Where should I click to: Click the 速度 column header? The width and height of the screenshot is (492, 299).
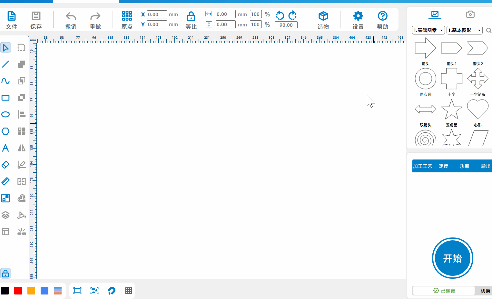click(x=443, y=166)
